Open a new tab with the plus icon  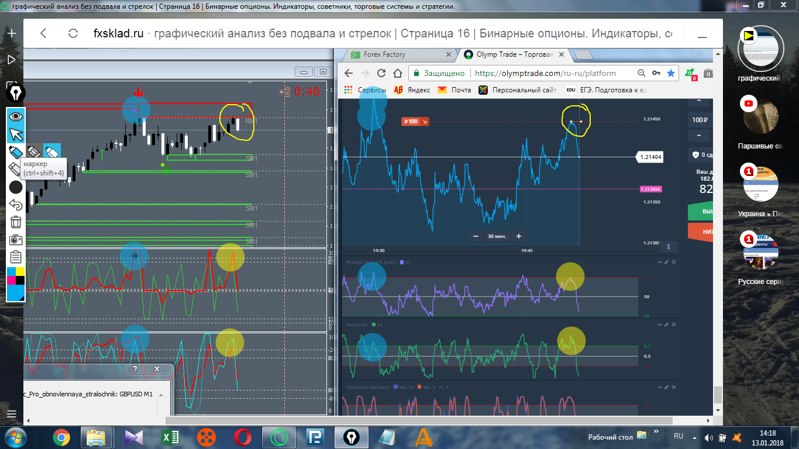11,34
